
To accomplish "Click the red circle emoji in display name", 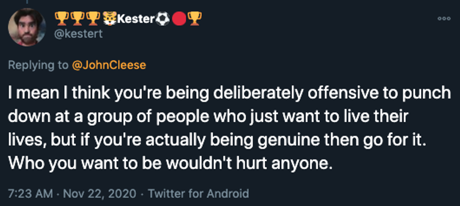I will (x=178, y=18).
